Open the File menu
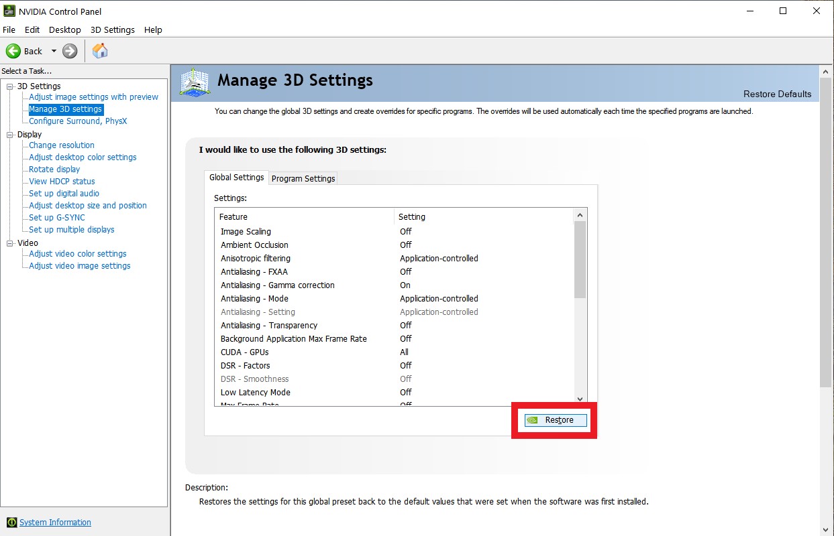This screenshot has width=834, height=536. (x=9, y=30)
